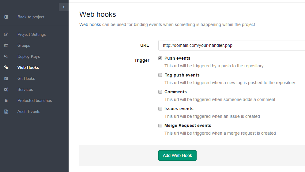Image resolution: width=305 pixels, height=172 pixels.
Task: Go to Protected branches menu item
Action: (x=35, y=101)
